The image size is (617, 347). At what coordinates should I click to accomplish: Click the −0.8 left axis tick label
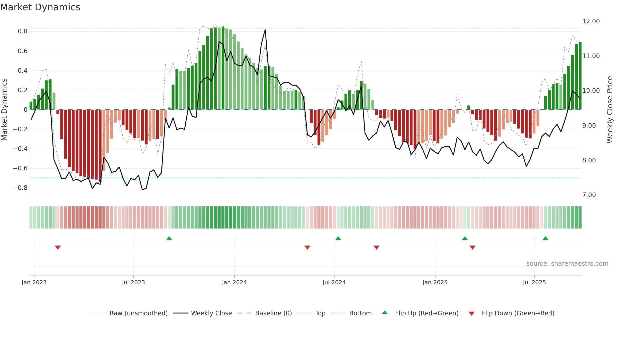[20, 188]
